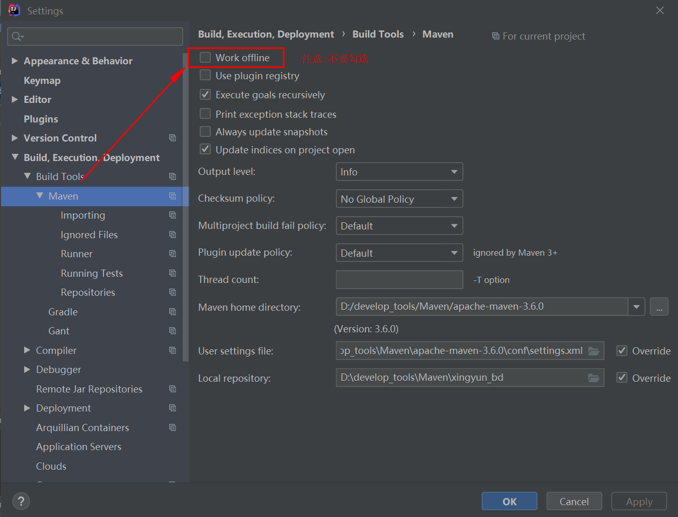Click the IntelliJ IDEA logo in title bar

point(14,10)
